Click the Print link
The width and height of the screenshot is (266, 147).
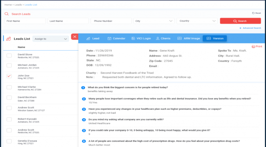(x=257, y=47)
